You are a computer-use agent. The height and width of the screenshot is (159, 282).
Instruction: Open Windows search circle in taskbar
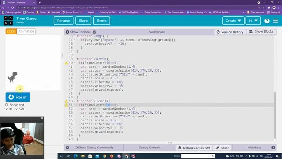pos(61,156)
